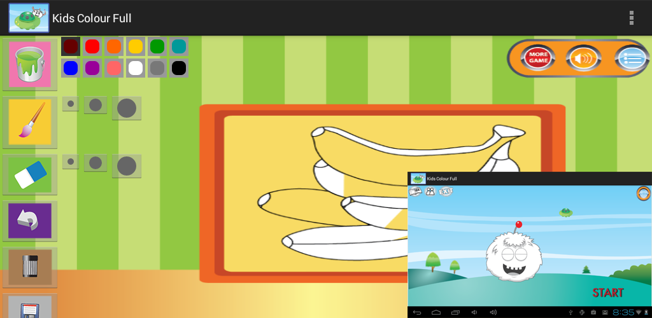
Task: Open the Android recent apps button
Action: click(456, 312)
